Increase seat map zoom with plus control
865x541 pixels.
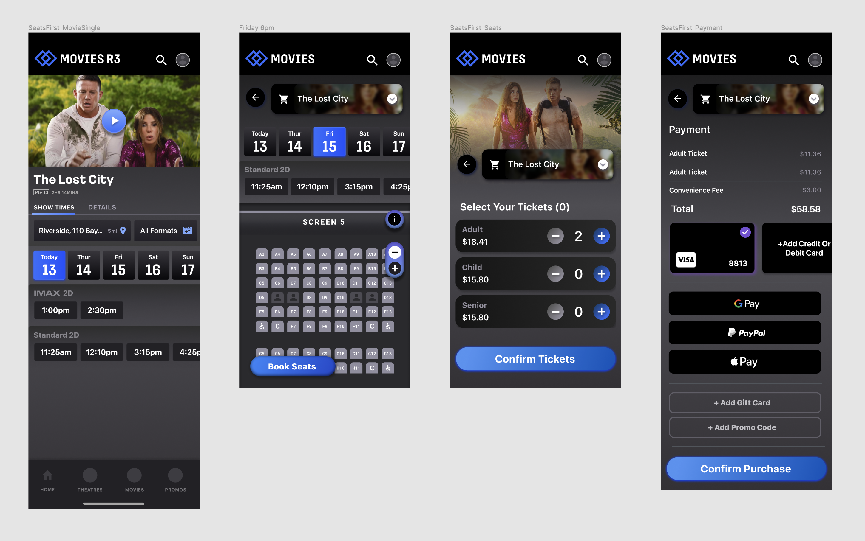point(395,269)
